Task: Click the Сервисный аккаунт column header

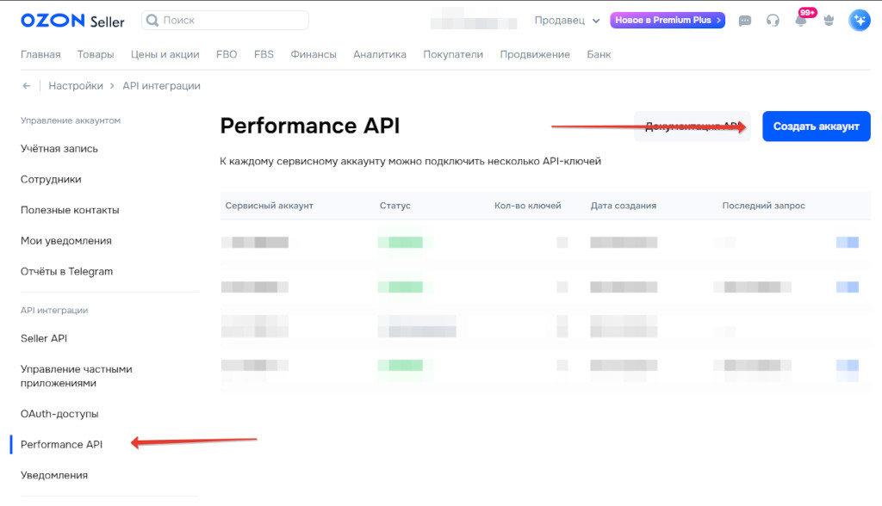Action: (270, 206)
